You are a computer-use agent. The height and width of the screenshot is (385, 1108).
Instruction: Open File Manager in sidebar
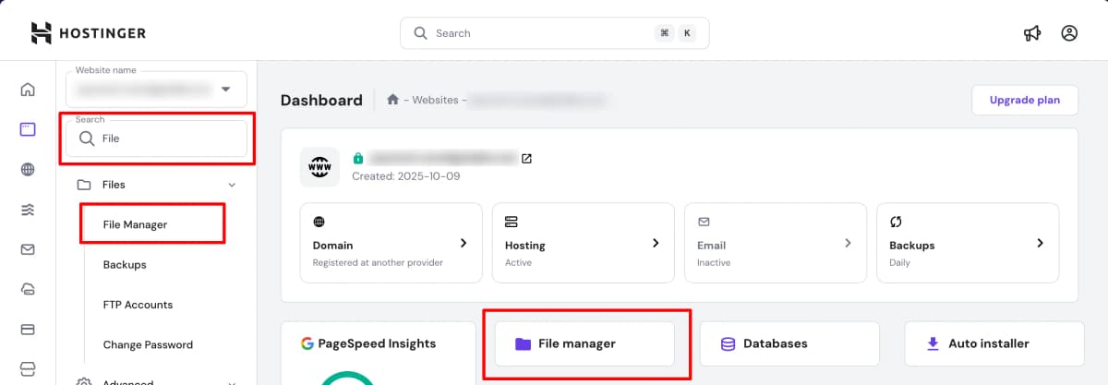click(135, 224)
